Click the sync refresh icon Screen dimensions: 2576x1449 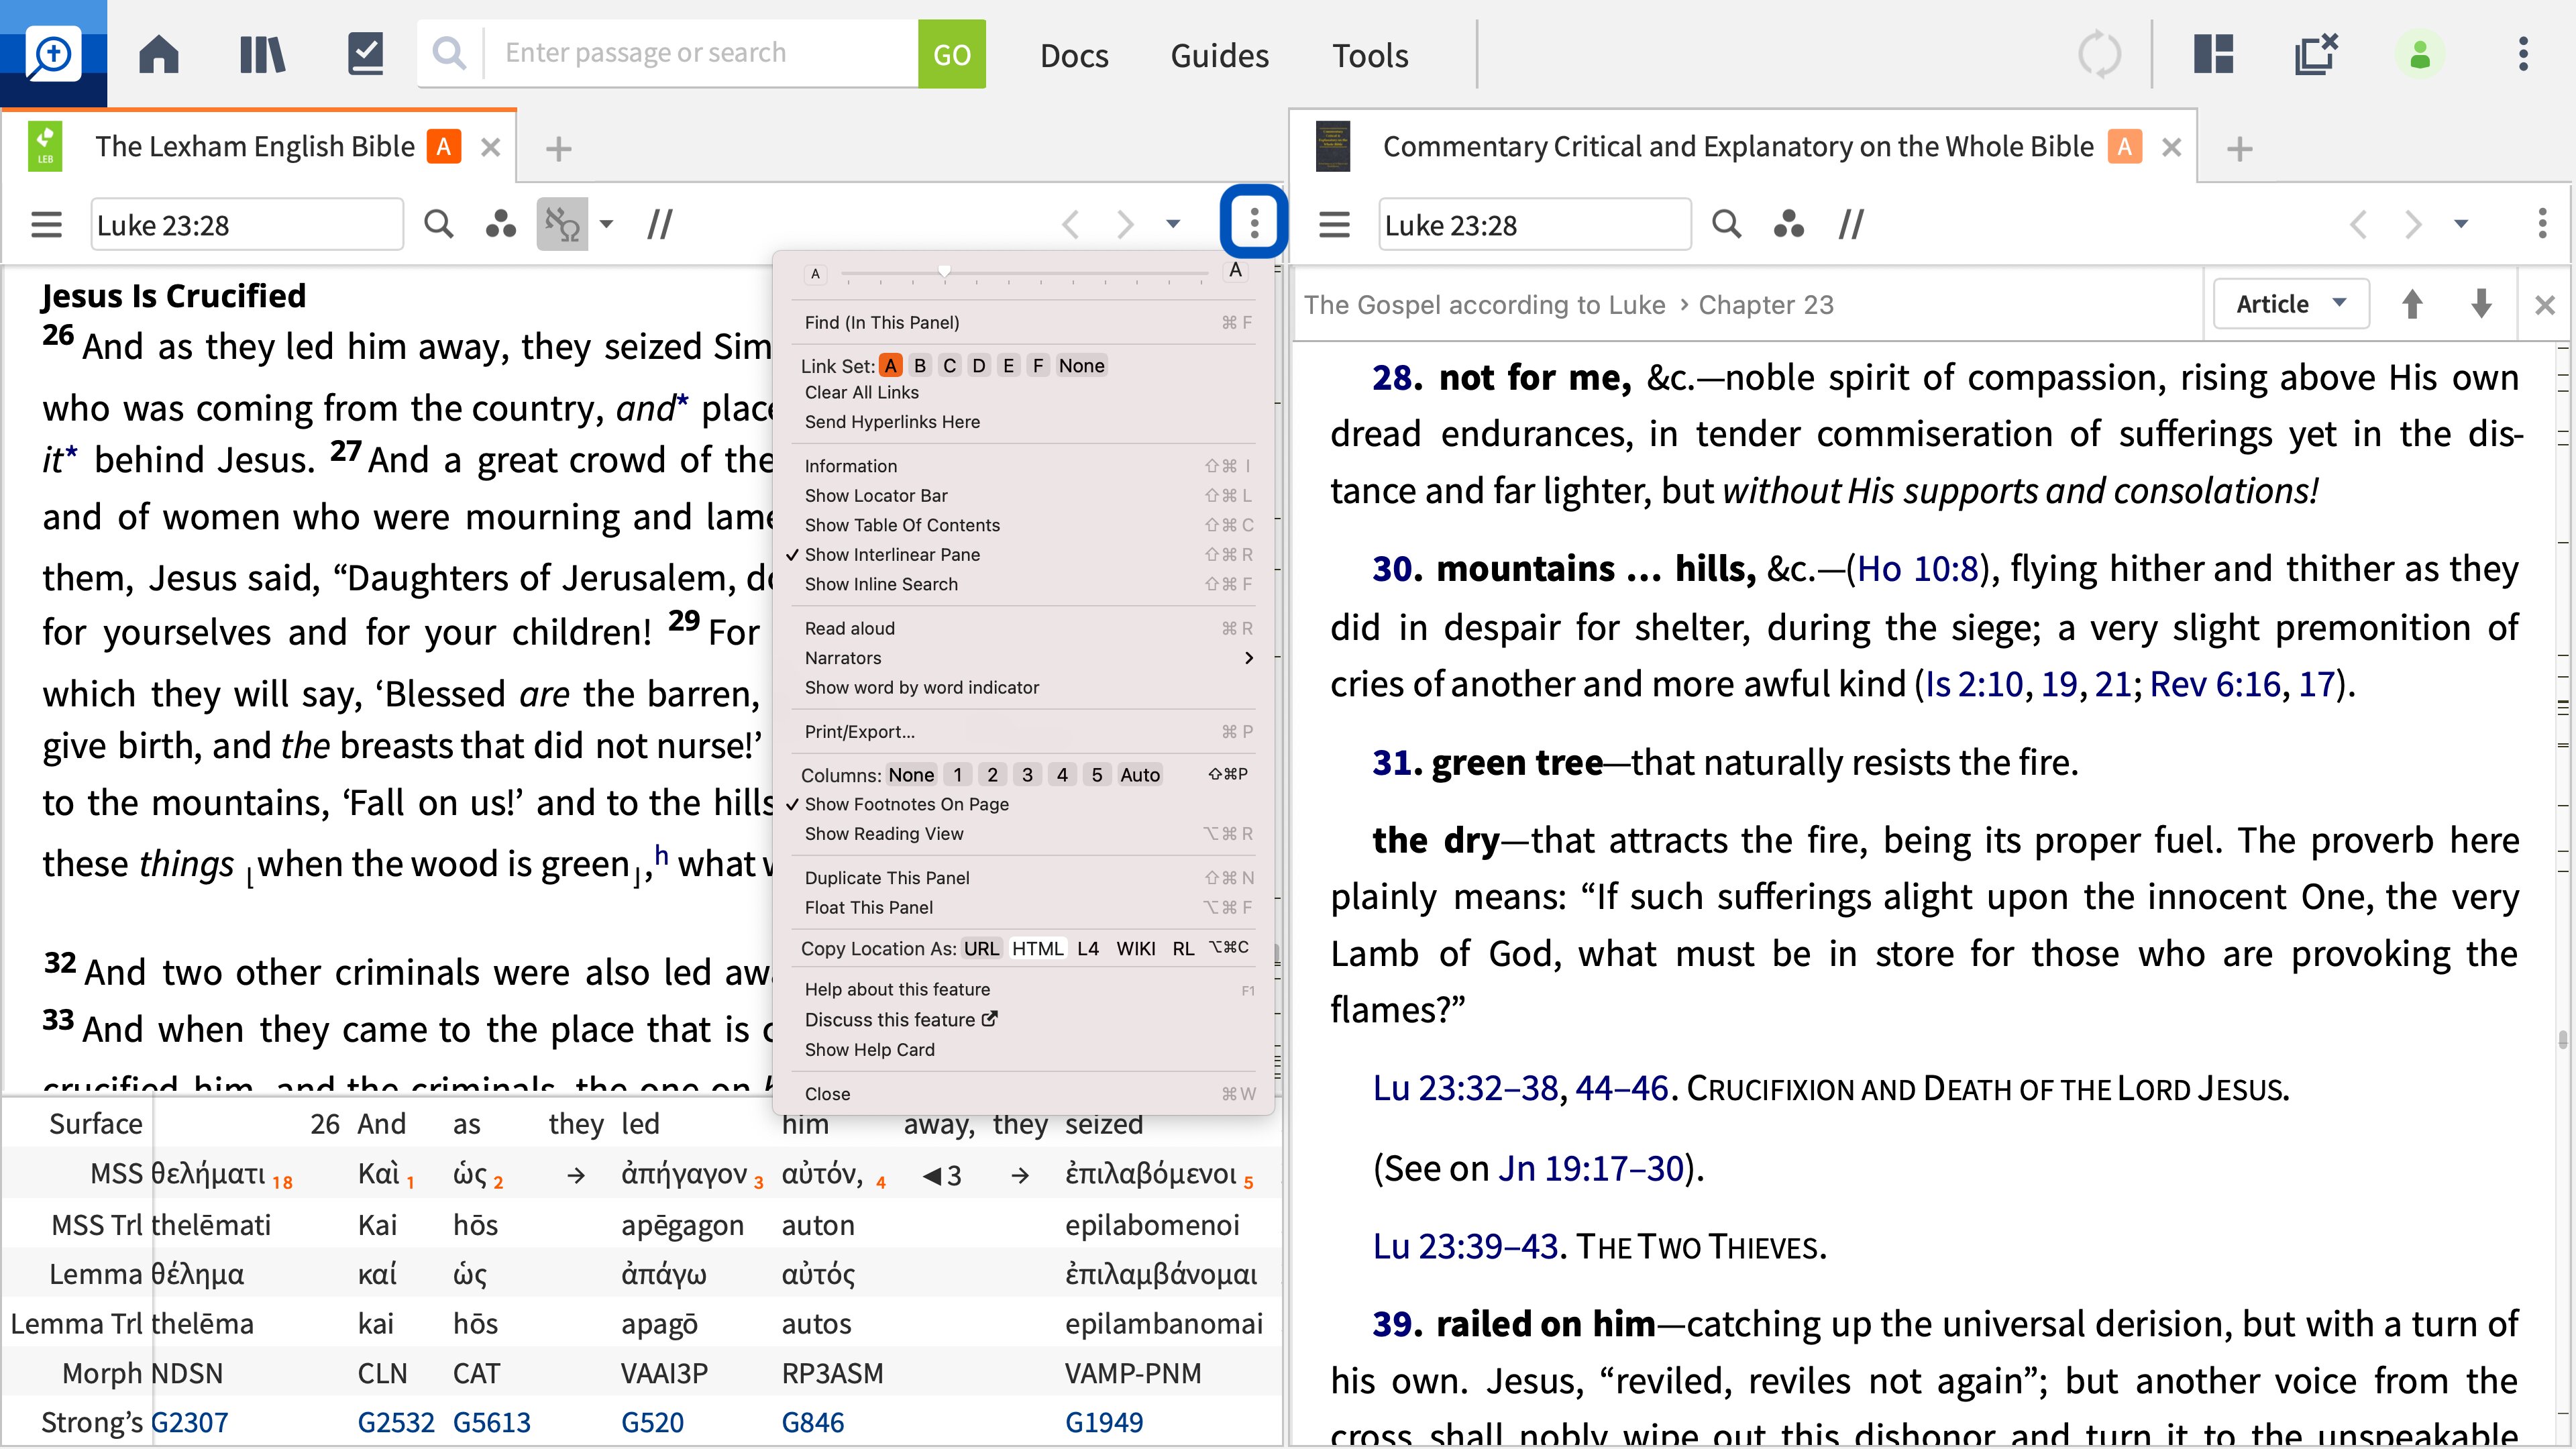(x=2098, y=54)
